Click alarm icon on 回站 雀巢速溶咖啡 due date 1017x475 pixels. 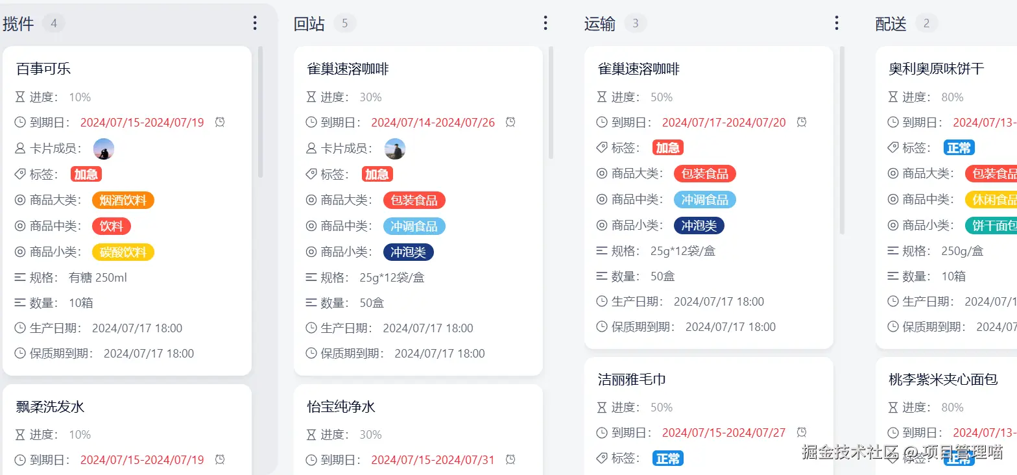click(x=510, y=122)
